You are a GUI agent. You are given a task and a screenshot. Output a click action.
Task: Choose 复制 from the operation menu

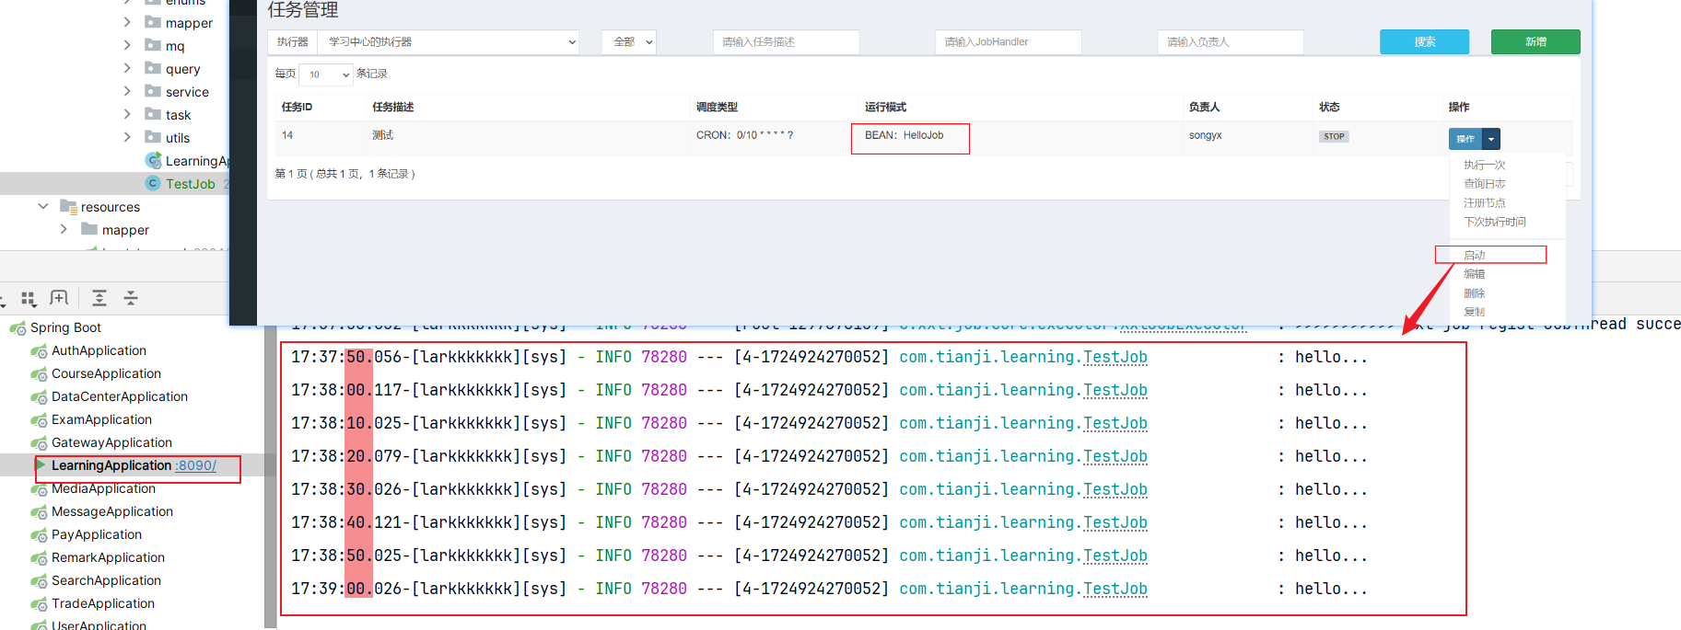[x=1475, y=312]
